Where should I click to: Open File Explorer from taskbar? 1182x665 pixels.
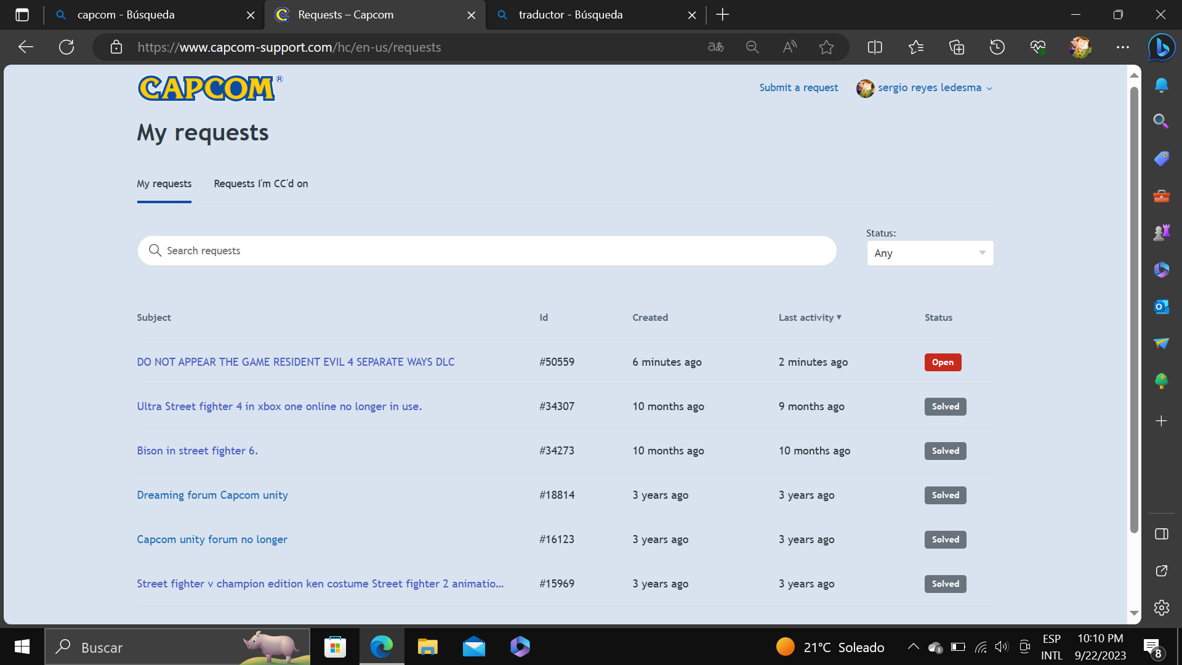(x=427, y=647)
